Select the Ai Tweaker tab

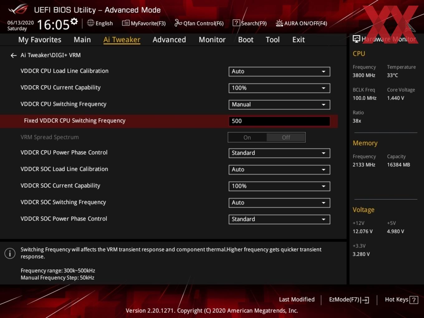pos(122,40)
